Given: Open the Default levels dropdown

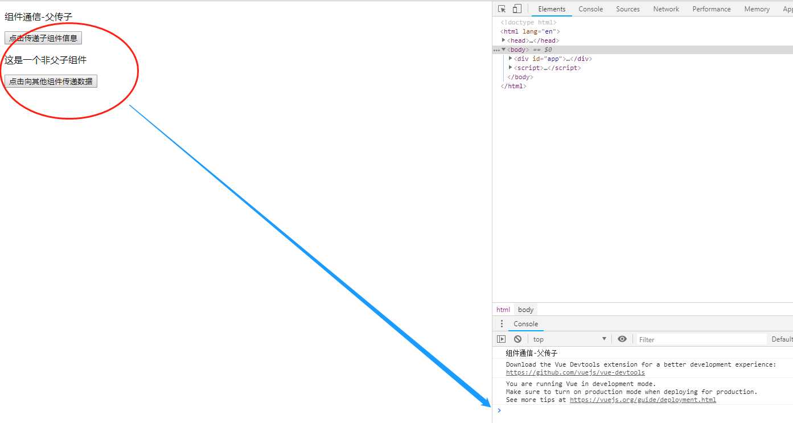Looking at the screenshot, I should [x=782, y=339].
